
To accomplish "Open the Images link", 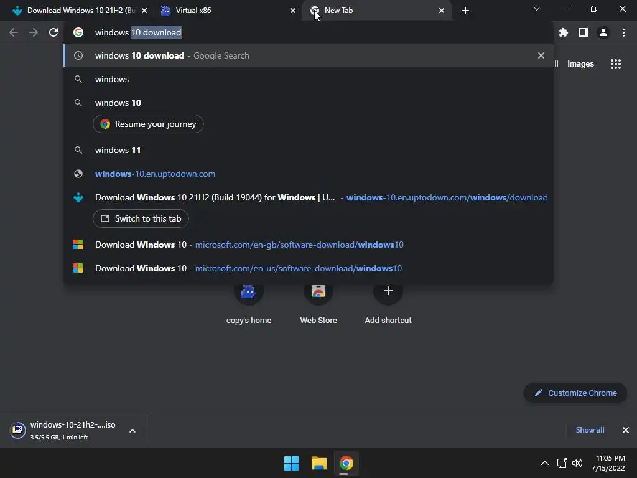I will [x=580, y=64].
